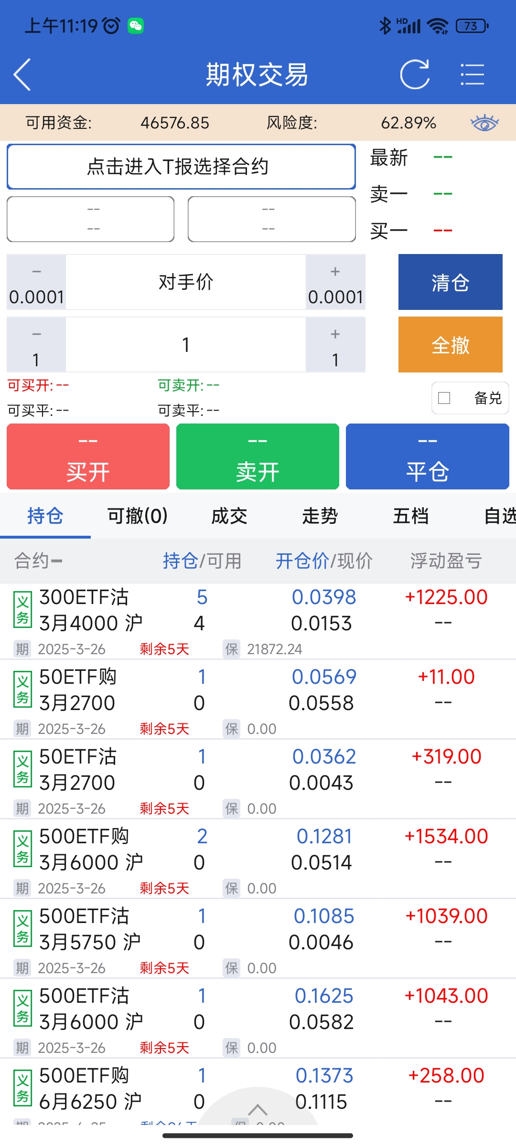
Task: Toggle the 备兑 checkbox
Action: (444, 398)
